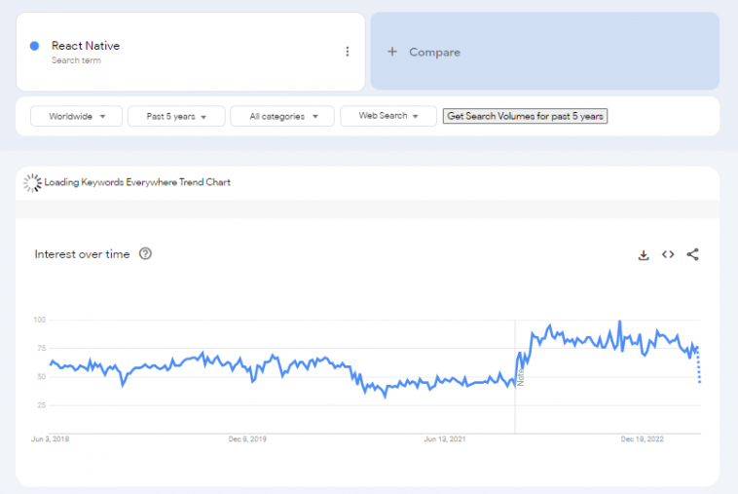The width and height of the screenshot is (738, 494).
Task: Click the blue dot beside React Native
Action: pos(35,46)
